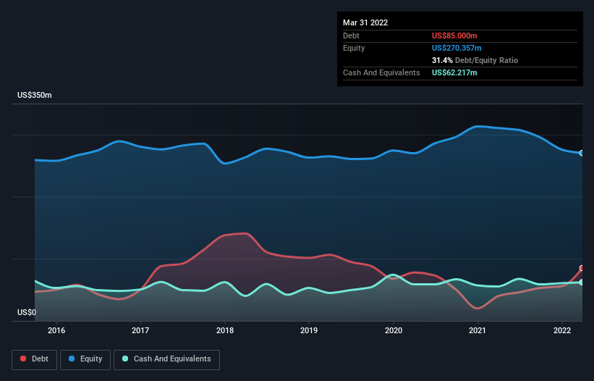Click the US$350m y-axis label
Viewport: 594px width, 381px height.
pyautogui.click(x=35, y=95)
